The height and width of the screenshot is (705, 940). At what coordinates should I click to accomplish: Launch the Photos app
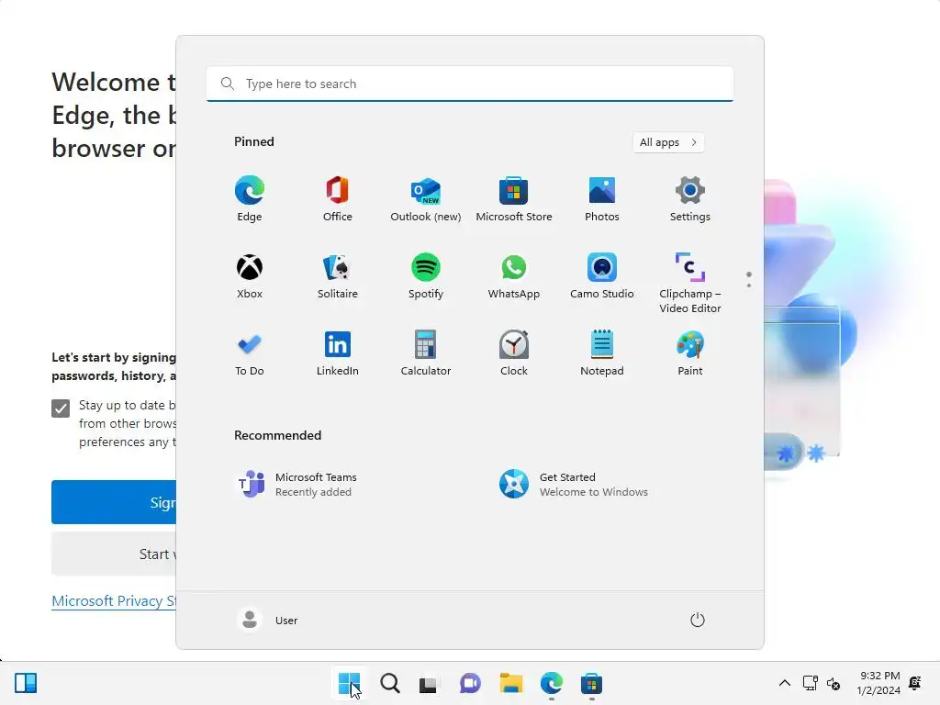click(x=602, y=199)
